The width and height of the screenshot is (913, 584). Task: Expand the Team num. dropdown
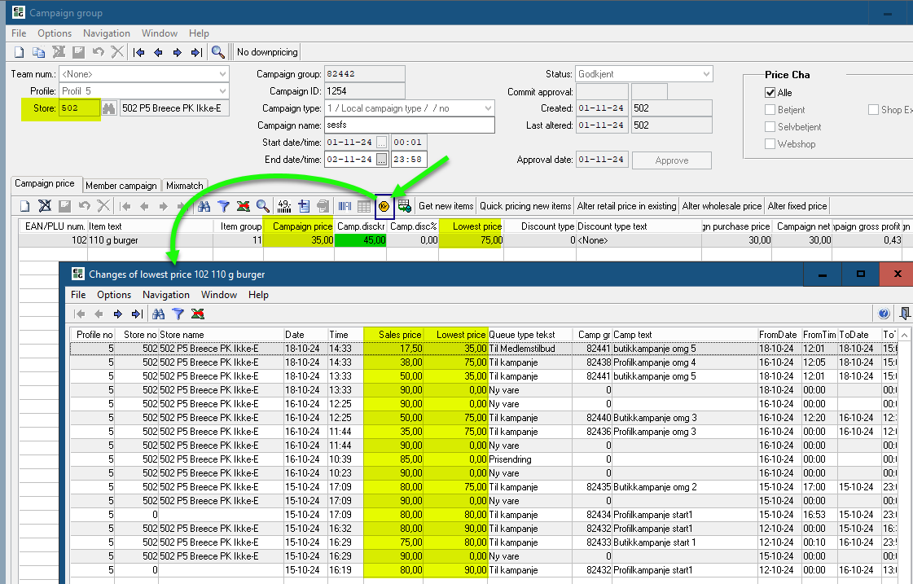(x=223, y=74)
